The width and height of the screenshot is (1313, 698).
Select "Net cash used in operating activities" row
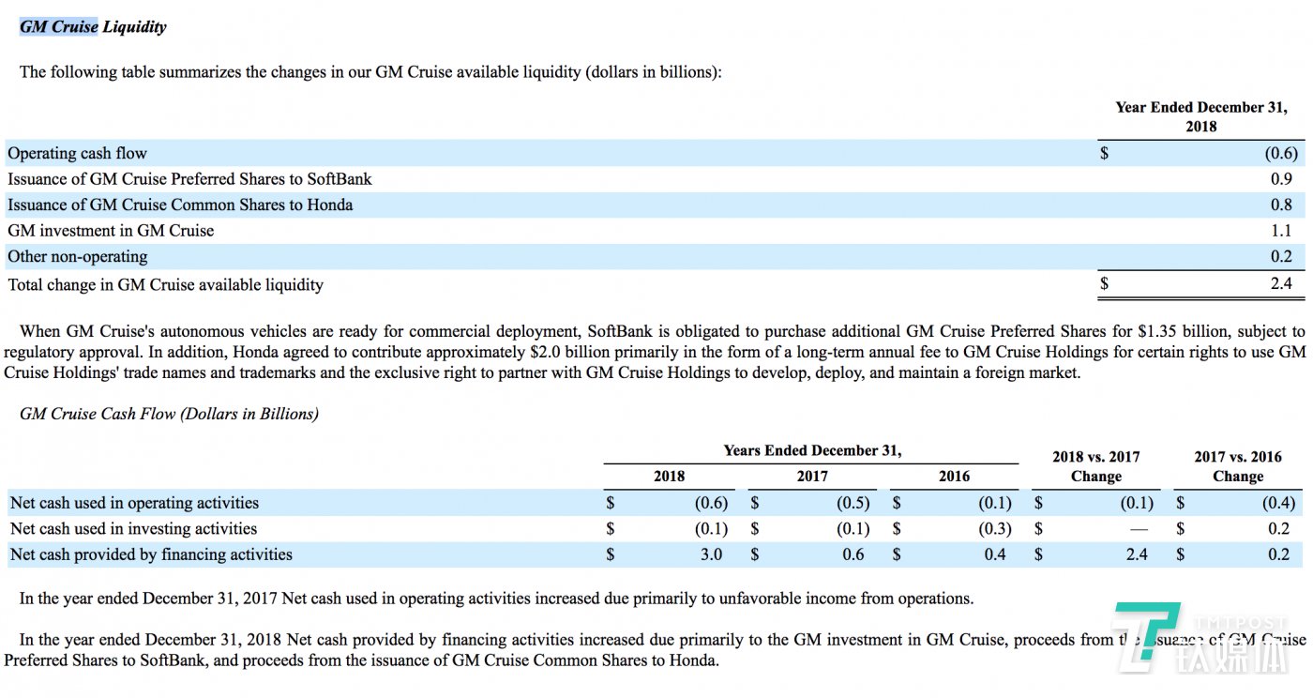[134, 503]
